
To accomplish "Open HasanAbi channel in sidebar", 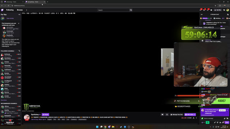I will point(11,66).
